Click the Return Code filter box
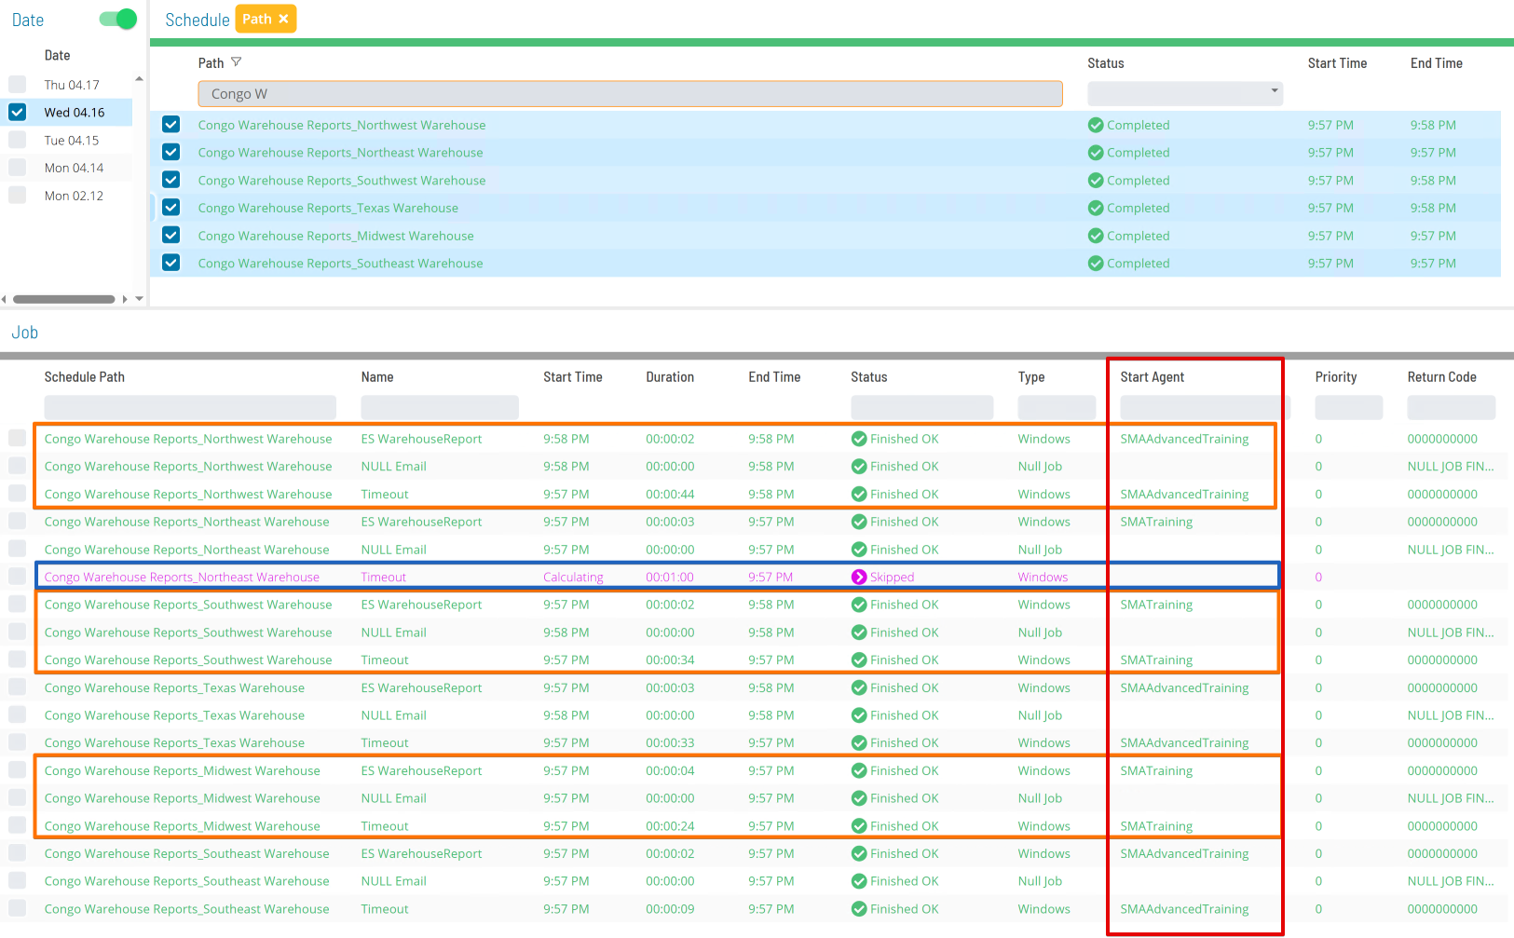Viewport: 1514px width, 938px height. pos(1451,407)
